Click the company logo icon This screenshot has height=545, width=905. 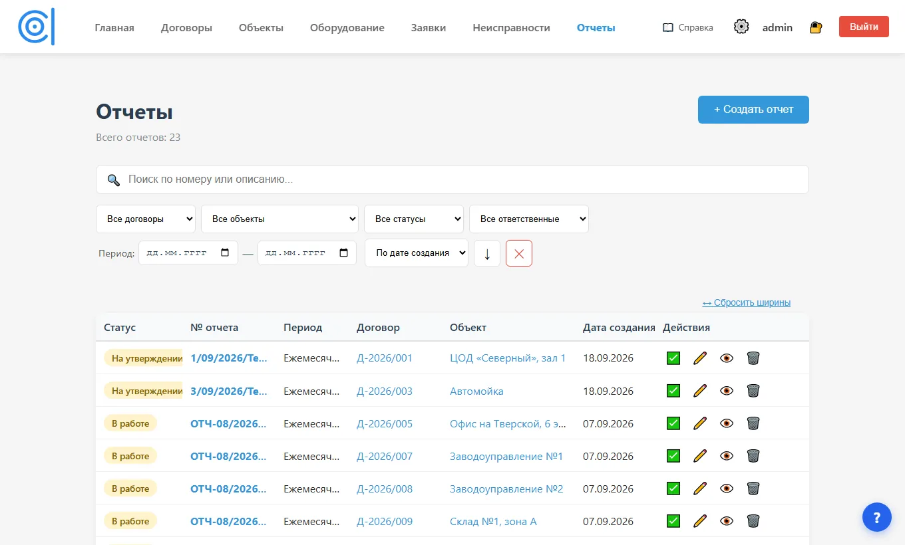pyautogui.click(x=37, y=27)
